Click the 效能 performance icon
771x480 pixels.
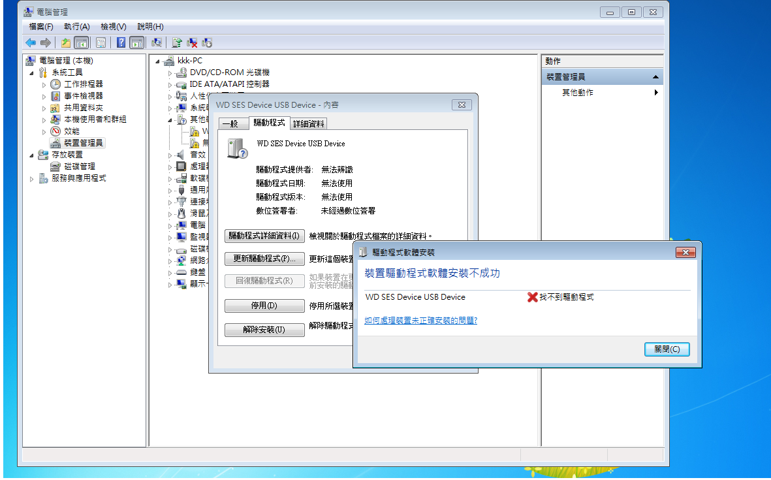pos(55,131)
